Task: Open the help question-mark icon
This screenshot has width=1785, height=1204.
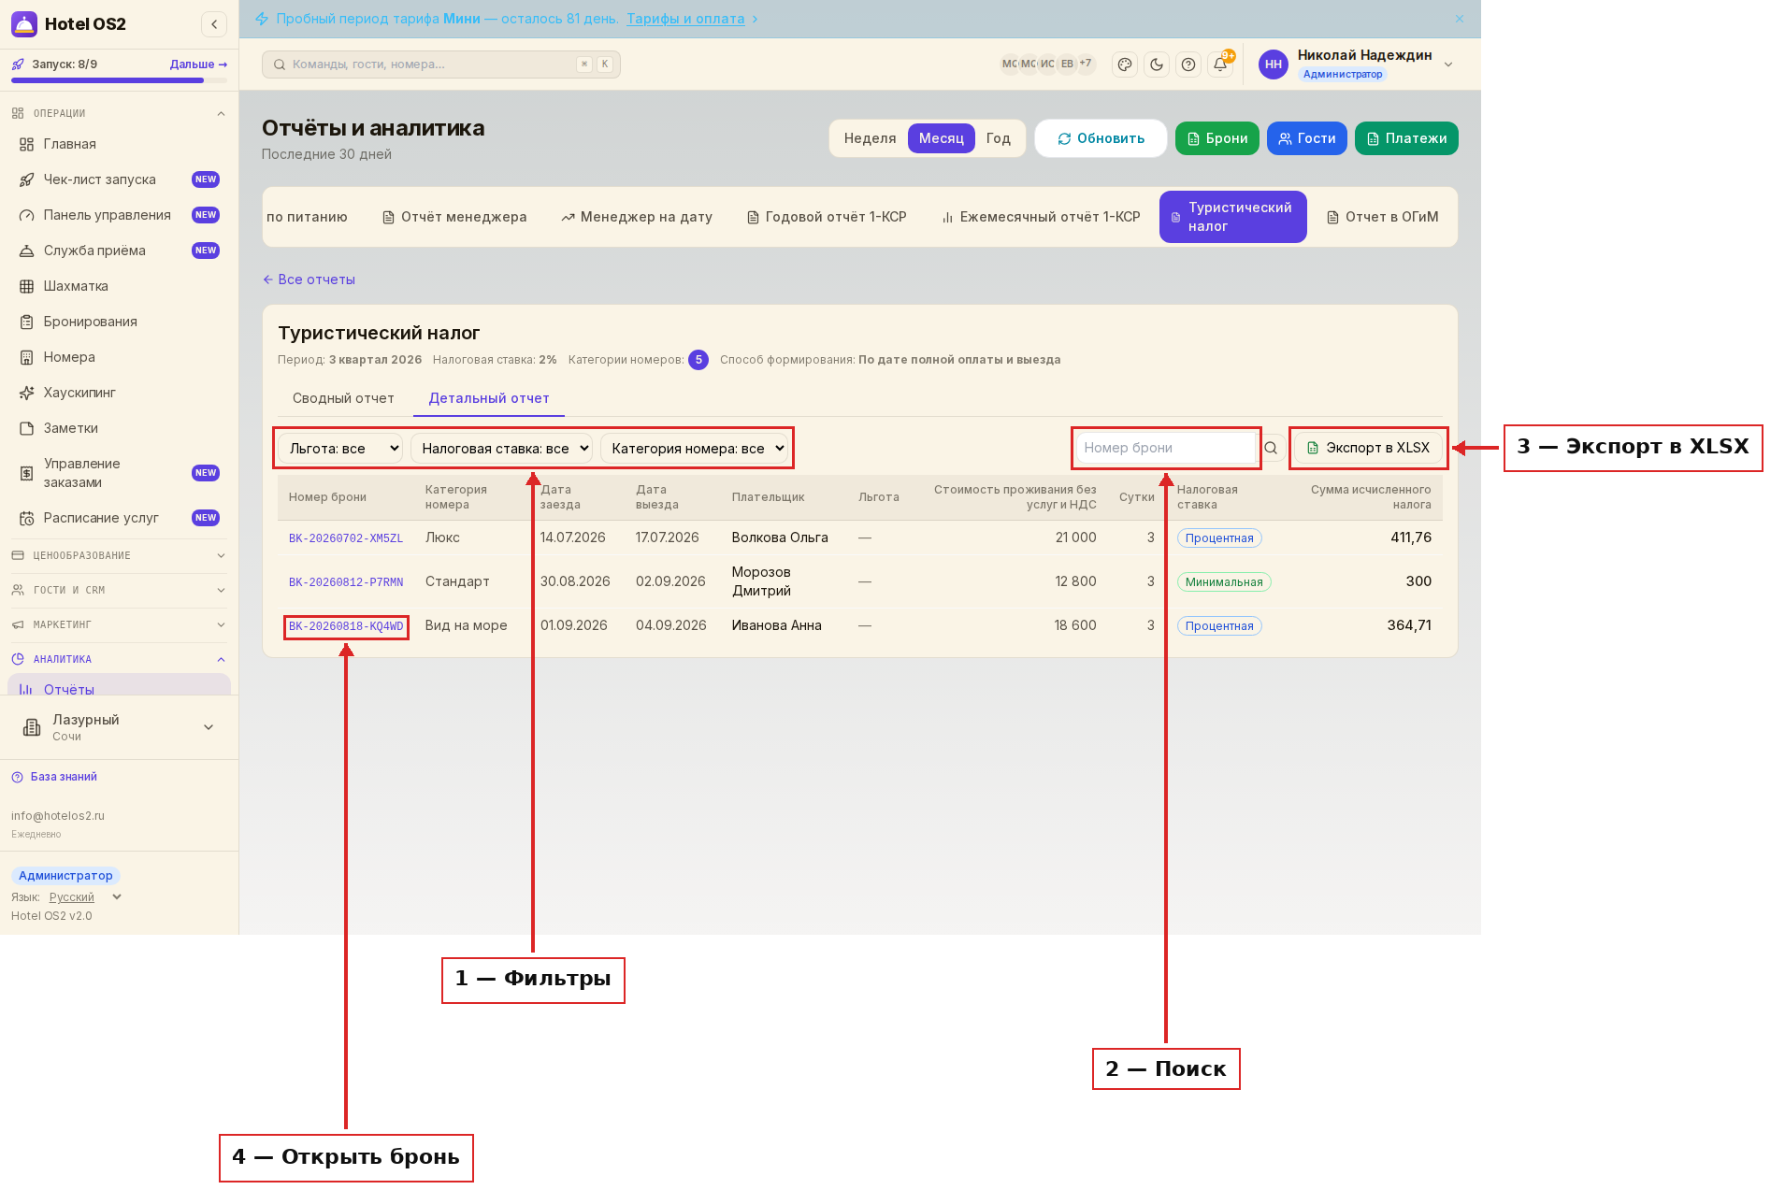Action: [x=1188, y=64]
